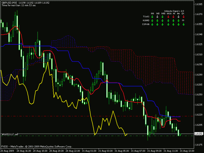Click the TSxKS green down arrow under M15
Viewport: 204px width, 153px height.
162,17
